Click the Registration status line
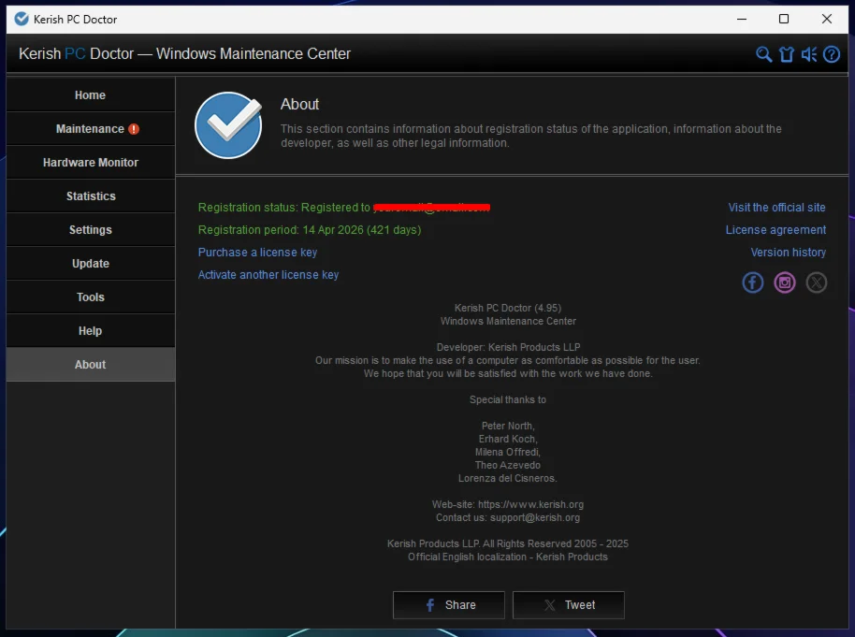855x637 pixels. click(x=344, y=208)
